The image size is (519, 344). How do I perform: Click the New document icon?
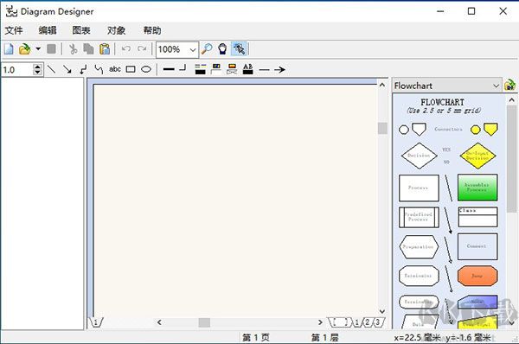9,49
